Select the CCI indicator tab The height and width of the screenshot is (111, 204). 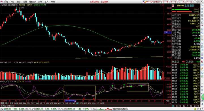[x=81, y=103]
